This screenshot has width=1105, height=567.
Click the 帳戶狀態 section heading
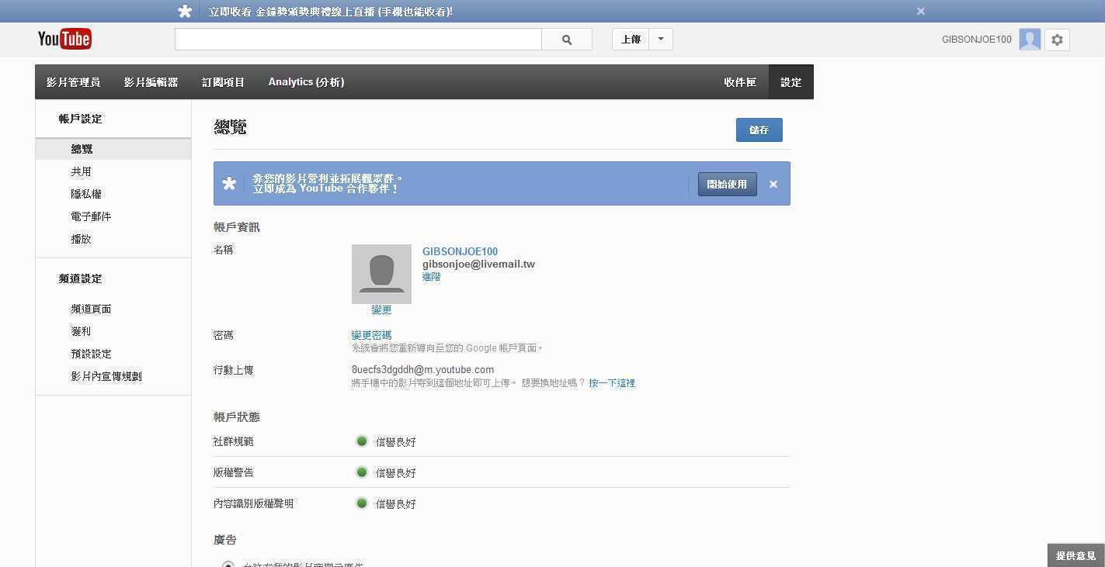click(236, 417)
